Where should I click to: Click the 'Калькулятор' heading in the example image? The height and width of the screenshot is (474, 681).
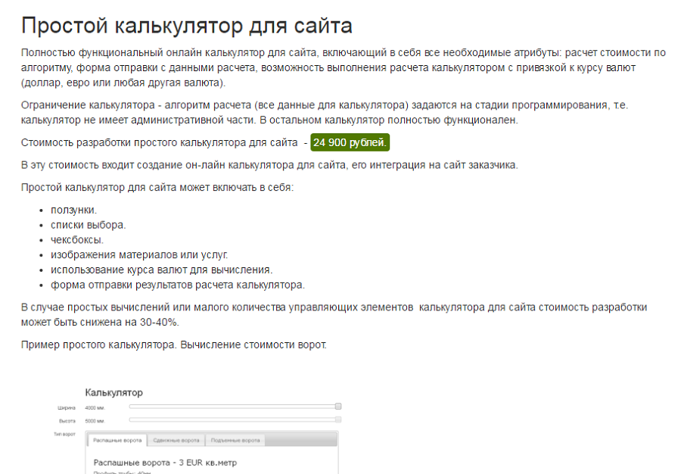(x=113, y=392)
